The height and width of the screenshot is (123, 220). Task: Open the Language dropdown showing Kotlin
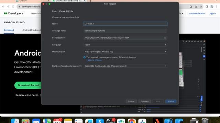click(125, 45)
